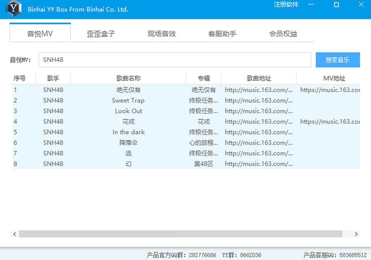Click the horizontal scrollbar right arrow
Screen dimensions: 371x260
(x=356, y=234)
